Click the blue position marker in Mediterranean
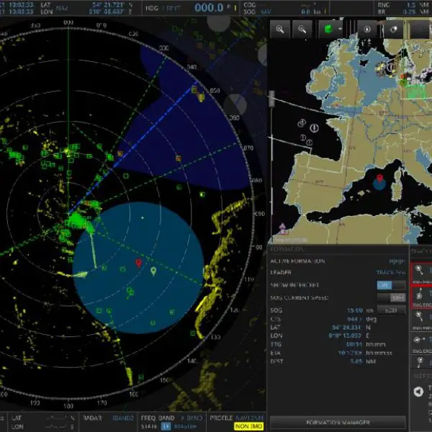The height and width of the screenshot is (432, 432). click(x=379, y=183)
